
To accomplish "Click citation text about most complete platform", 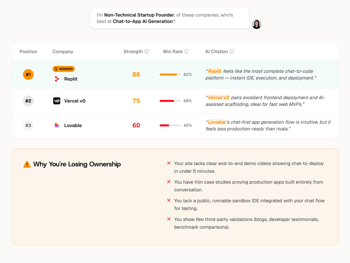I will click(261, 75).
